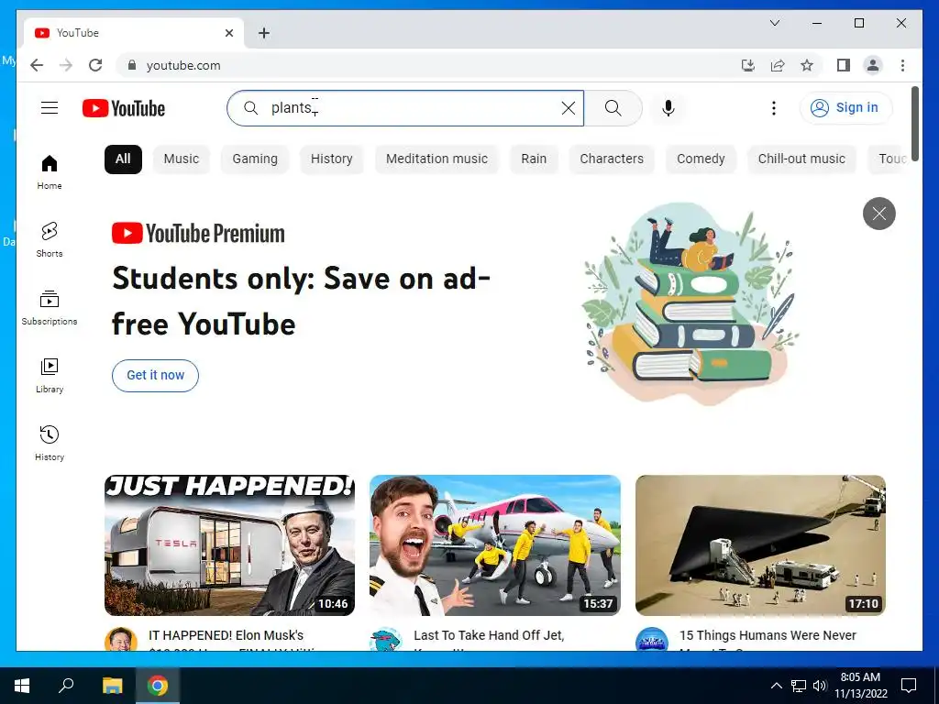Select the Characters filter chip
Viewport: 939px width, 704px height.
pos(612,159)
